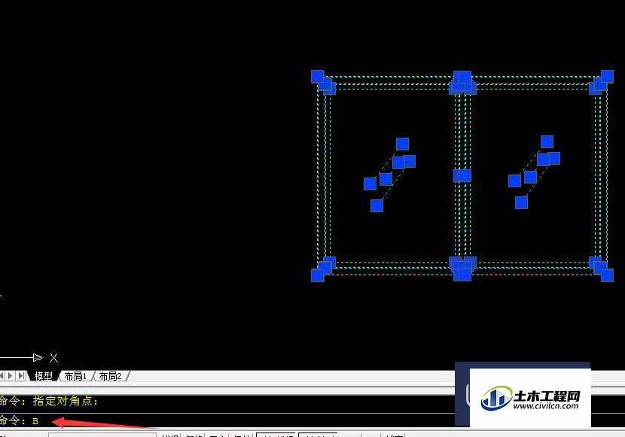Open the 布局2 layout tab
This screenshot has width=625, height=437.
point(110,376)
